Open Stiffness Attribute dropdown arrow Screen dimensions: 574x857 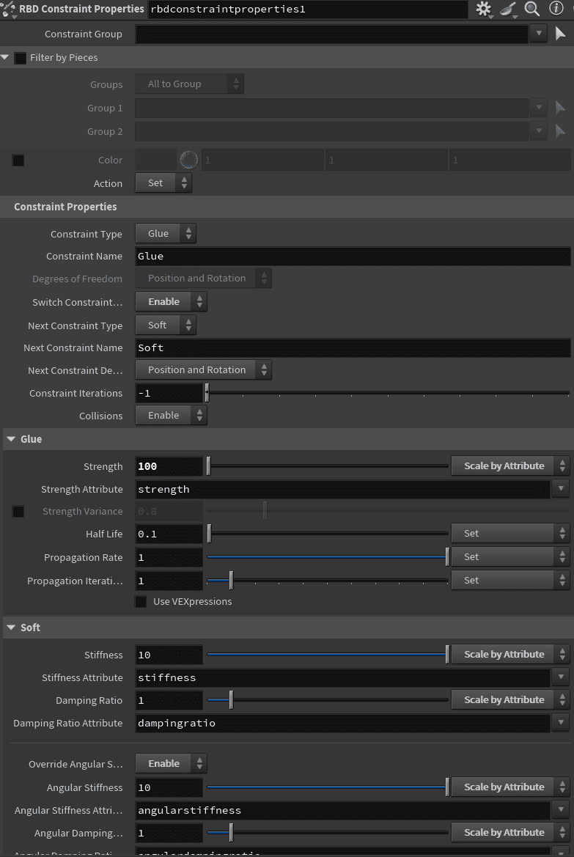561,677
